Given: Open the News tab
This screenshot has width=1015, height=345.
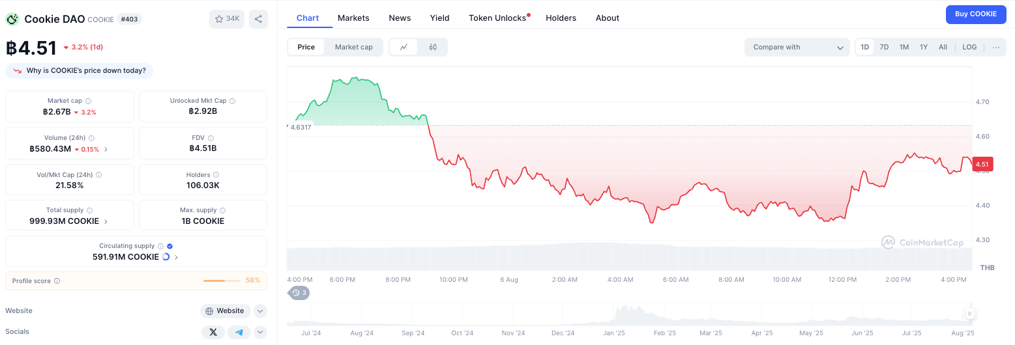Looking at the screenshot, I should (400, 18).
